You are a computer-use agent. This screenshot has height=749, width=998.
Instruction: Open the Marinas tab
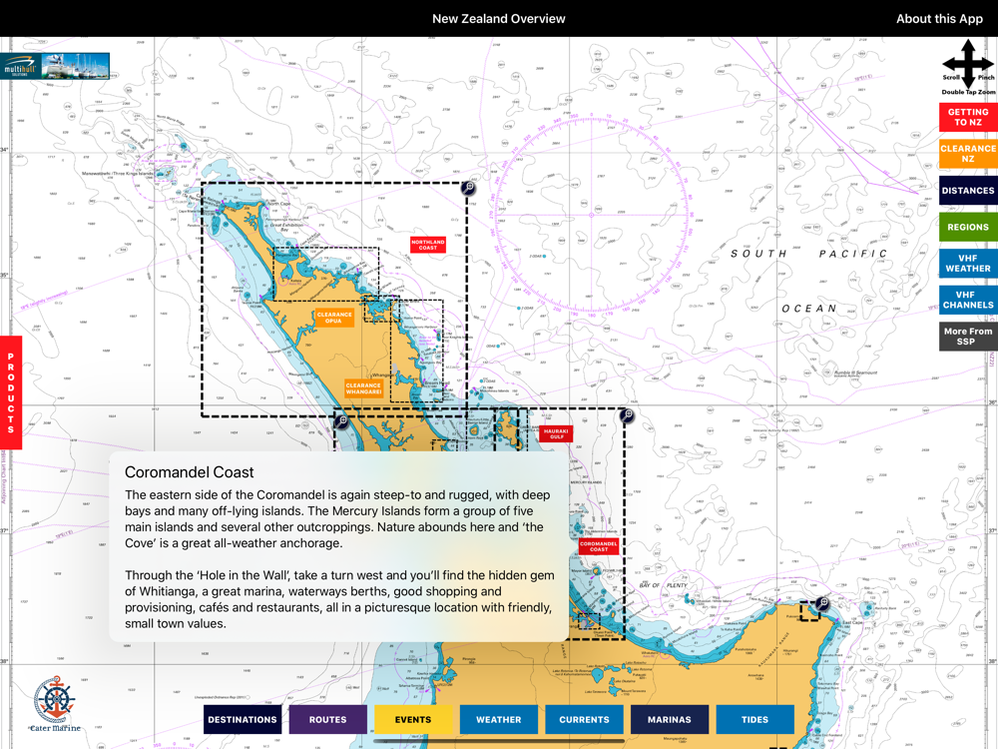pos(669,719)
